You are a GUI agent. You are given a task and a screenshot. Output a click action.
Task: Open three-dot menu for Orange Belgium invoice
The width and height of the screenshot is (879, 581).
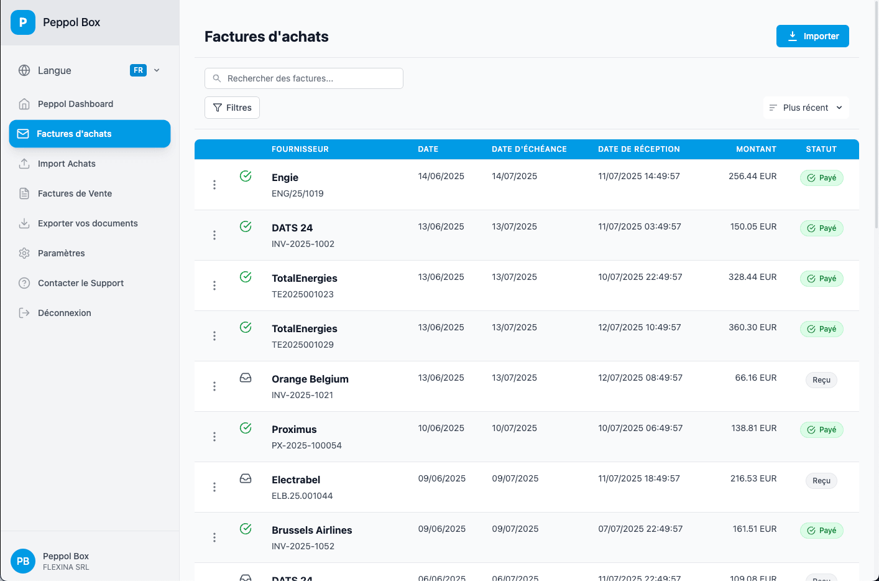(x=214, y=386)
